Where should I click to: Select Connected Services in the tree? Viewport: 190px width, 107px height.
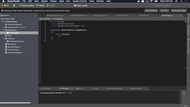tap(15, 24)
